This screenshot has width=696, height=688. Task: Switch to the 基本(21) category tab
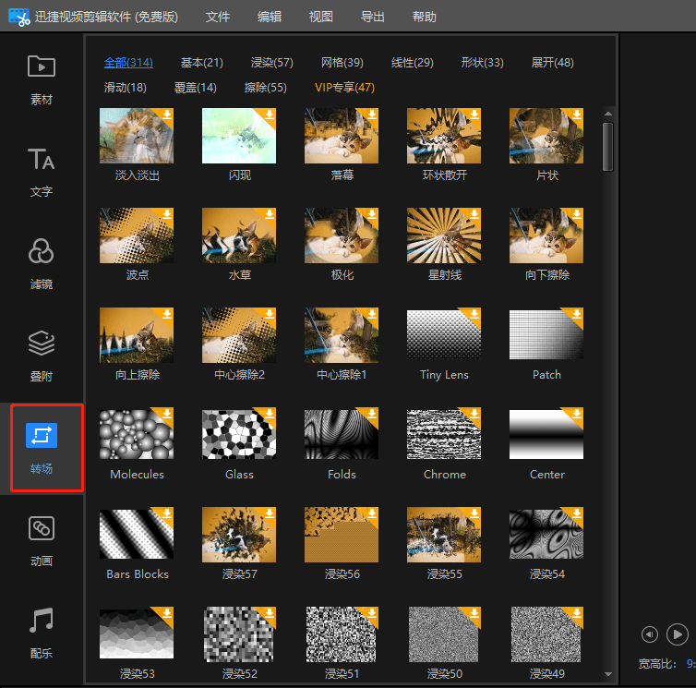[202, 63]
